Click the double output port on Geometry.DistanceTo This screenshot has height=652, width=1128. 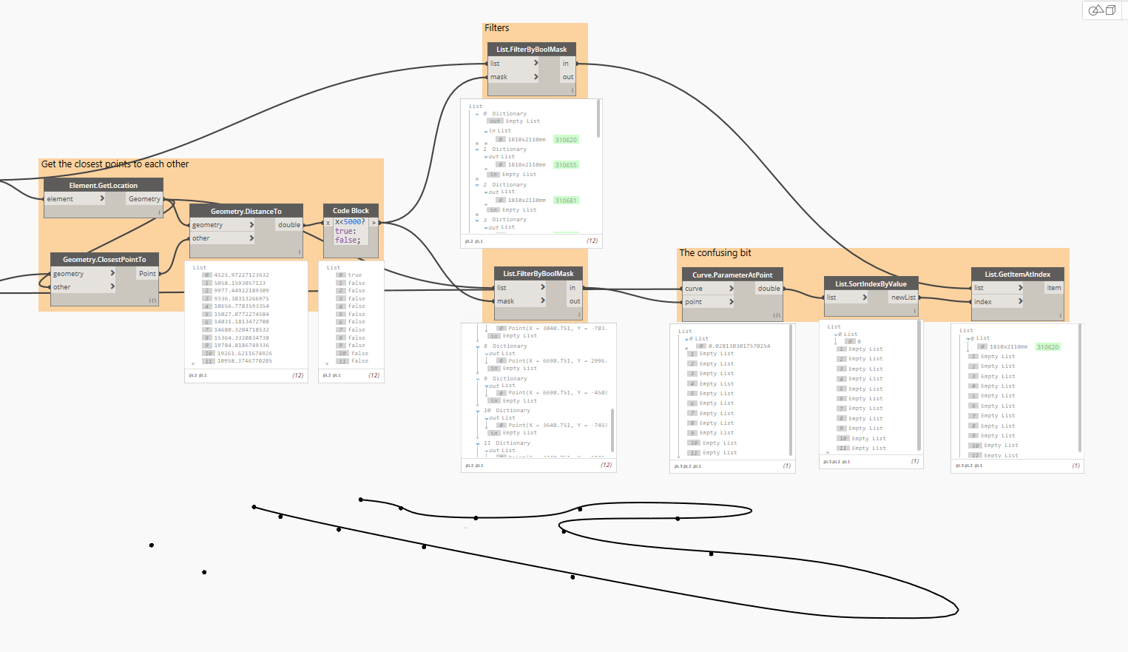click(289, 225)
